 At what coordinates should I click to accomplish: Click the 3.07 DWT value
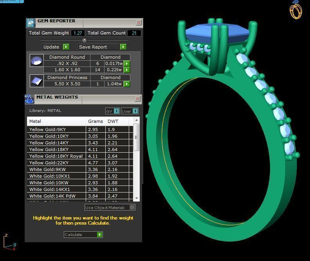(x=112, y=163)
